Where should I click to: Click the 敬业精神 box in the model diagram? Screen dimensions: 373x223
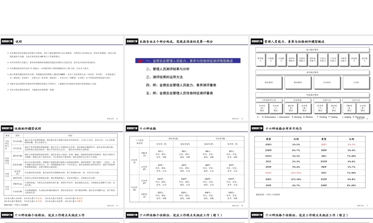pyautogui.click(x=298, y=82)
